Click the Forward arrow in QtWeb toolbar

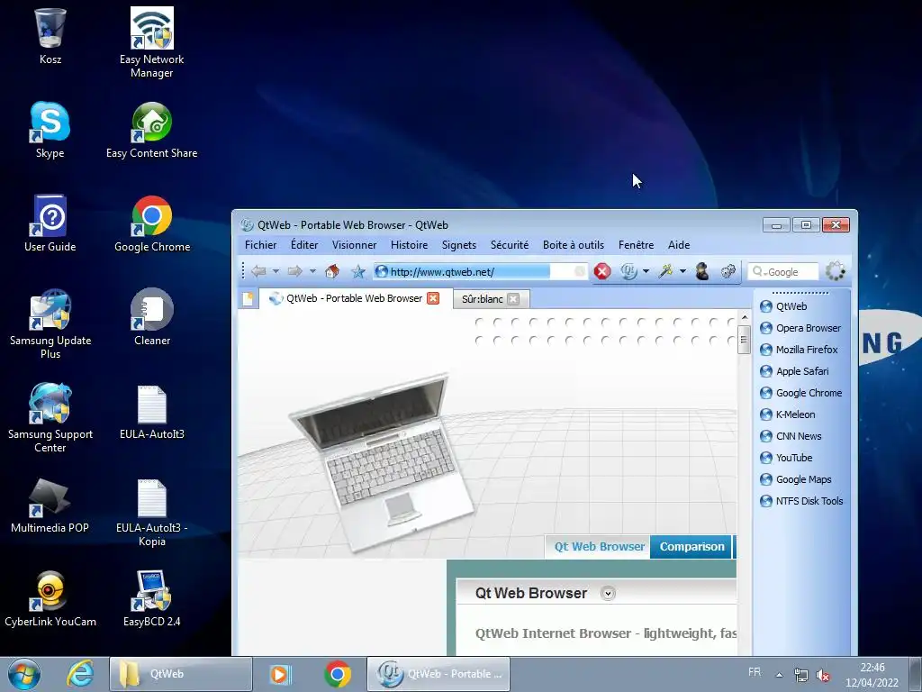click(x=294, y=271)
